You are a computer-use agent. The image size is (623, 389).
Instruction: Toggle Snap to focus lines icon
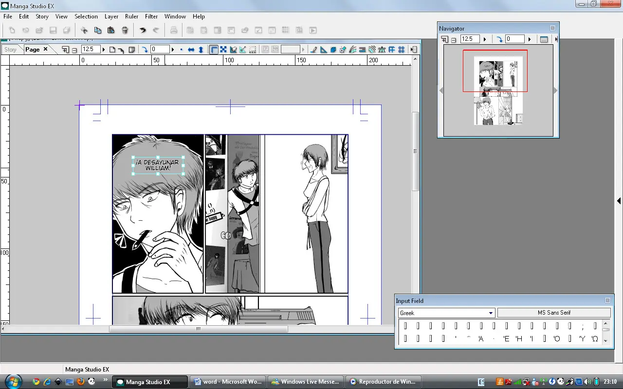[342, 50]
